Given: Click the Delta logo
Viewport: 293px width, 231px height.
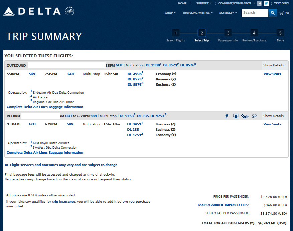Looking at the screenshot, I should click(32, 11).
